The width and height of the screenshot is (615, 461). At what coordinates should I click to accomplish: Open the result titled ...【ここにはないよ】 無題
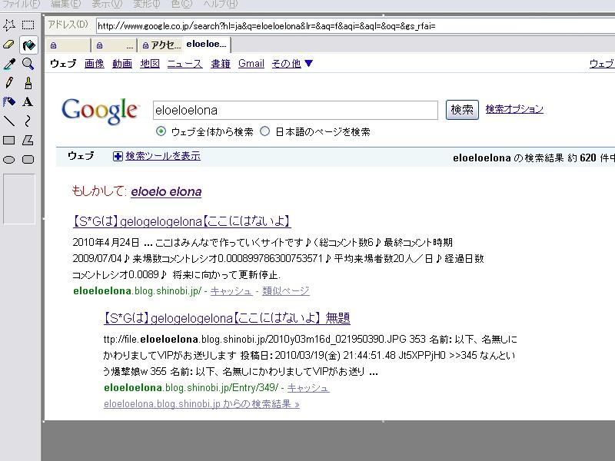[x=227, y=318]
